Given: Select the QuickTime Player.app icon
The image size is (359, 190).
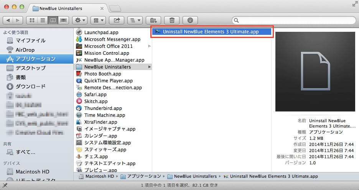Looking at the screenshot, I should click(79, 80).
